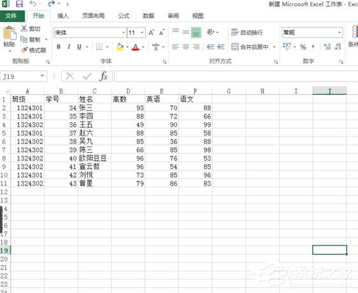358x293 pixels.
Task: Apply percent style
Action: (303, 47)
